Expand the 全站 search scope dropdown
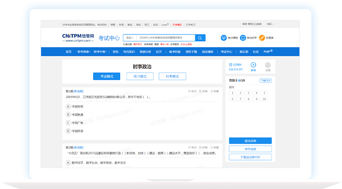This screenshot has height=189, width=342. [x=130, y=38]
